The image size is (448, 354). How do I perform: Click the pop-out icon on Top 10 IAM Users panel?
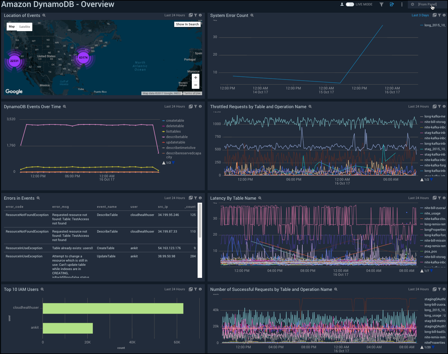(191, 289)
